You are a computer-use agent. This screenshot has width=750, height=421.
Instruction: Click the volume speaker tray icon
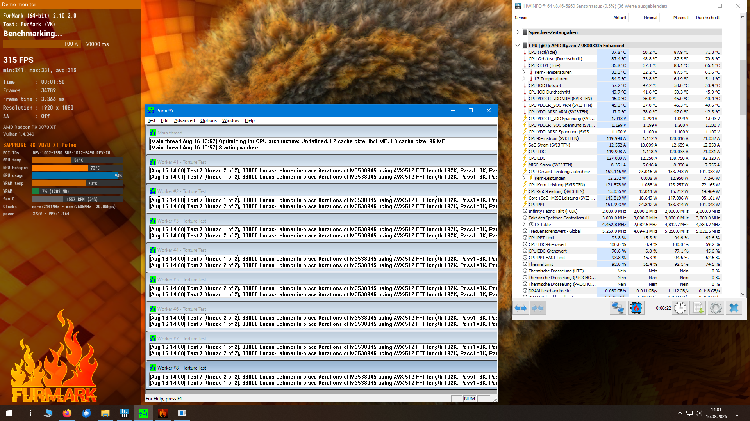(x=698, y=413)
